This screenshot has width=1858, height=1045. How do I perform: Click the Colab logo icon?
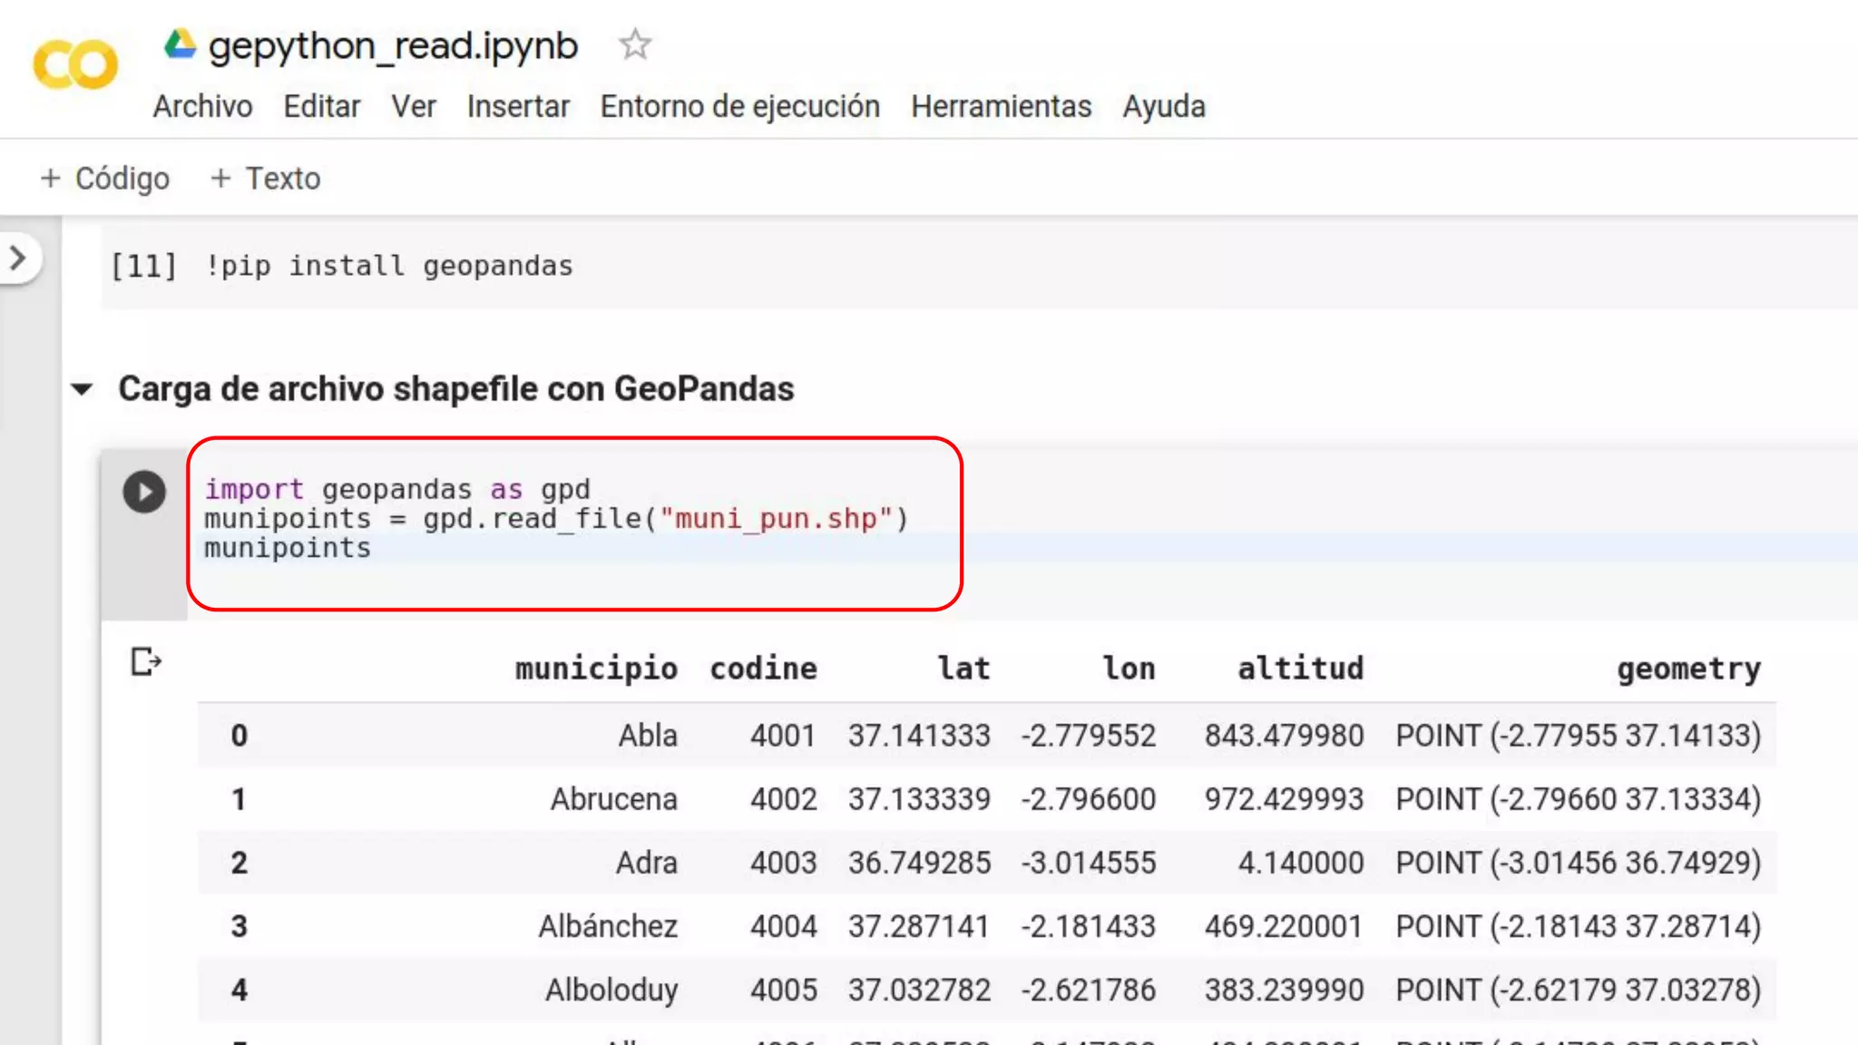tap(75, 65)
